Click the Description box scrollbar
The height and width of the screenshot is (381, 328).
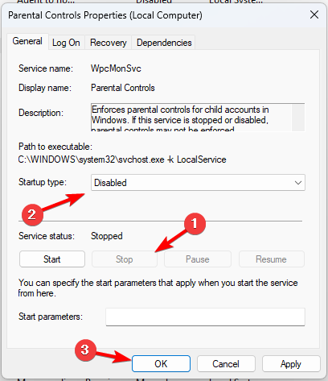coord(298,118)
